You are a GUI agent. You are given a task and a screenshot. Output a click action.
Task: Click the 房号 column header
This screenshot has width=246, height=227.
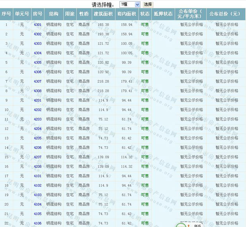click(x=37, y=14)
